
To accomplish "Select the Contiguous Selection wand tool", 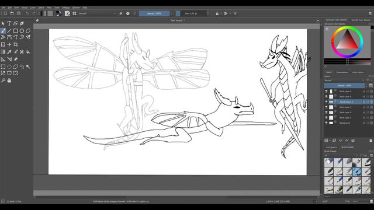I will point(28,66).
